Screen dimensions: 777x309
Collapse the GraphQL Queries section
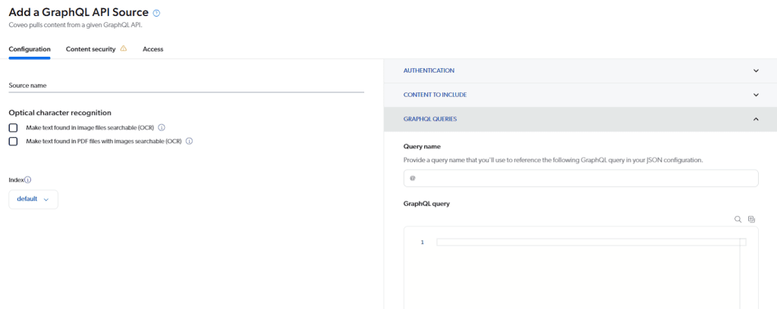pos(755,119)
